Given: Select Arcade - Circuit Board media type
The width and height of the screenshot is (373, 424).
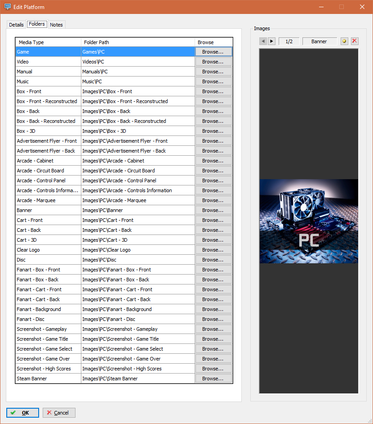Looking at the screenshot, I should 48,171.
